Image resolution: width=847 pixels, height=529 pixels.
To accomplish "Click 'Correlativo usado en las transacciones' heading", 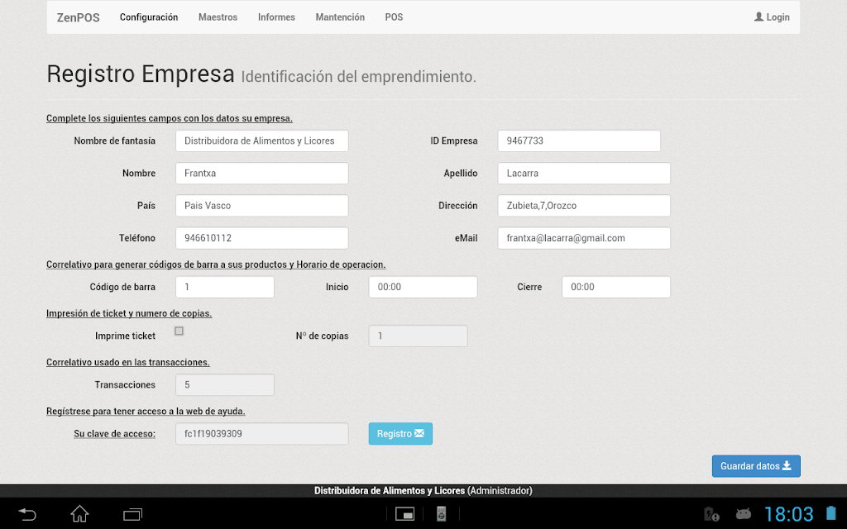I will pos(128,362).
